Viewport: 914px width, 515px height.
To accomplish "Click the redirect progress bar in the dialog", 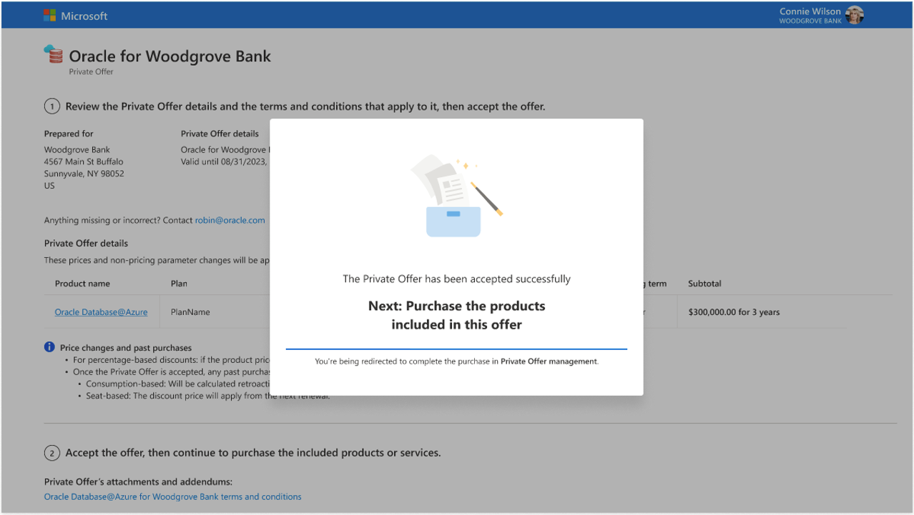I will tap(456, 349).
